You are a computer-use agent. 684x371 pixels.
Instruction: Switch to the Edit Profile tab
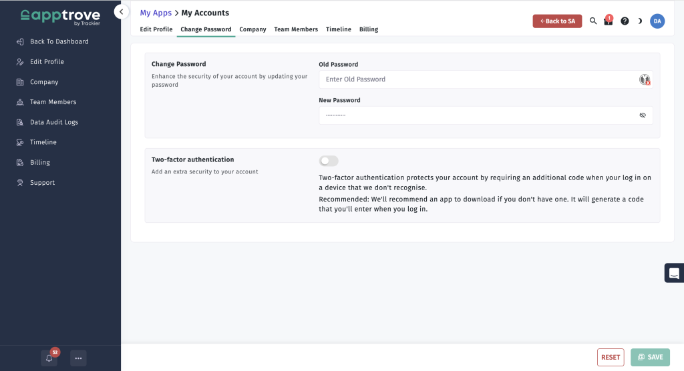[x=156, y=29]
